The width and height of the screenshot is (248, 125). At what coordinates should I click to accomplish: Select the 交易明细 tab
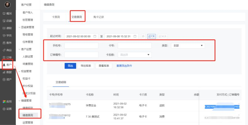pyautogui.click(x=61, y=82)
